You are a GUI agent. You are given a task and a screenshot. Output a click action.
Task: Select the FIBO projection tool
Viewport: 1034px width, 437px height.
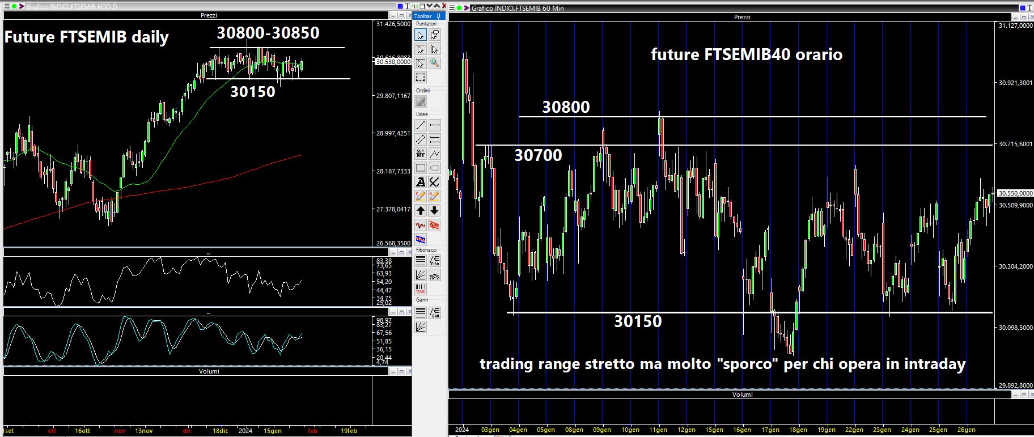[435, 261]
